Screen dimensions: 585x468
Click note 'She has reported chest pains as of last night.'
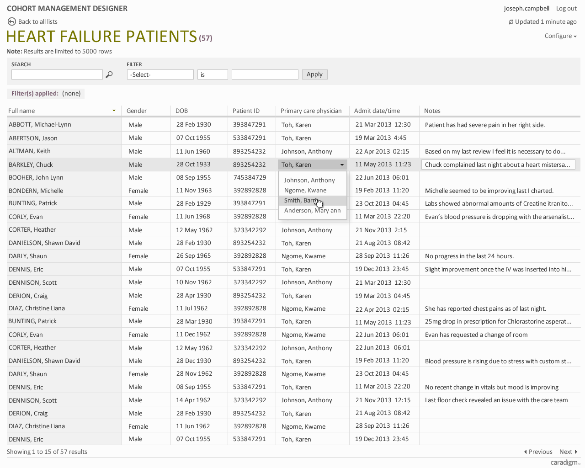485,308
